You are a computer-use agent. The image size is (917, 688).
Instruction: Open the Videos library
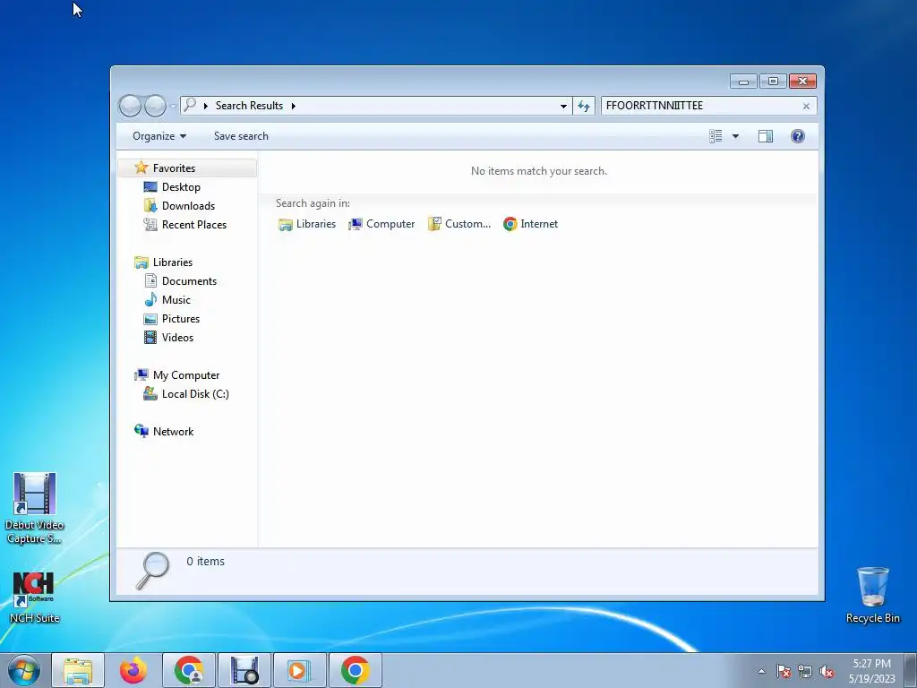pyautogui.click(x=177, y=338)
